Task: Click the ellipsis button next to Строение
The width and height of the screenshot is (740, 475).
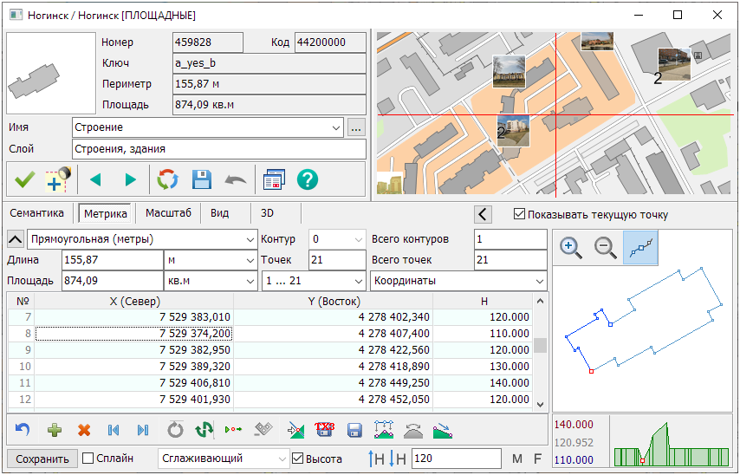Action: (x=356, y=128)
